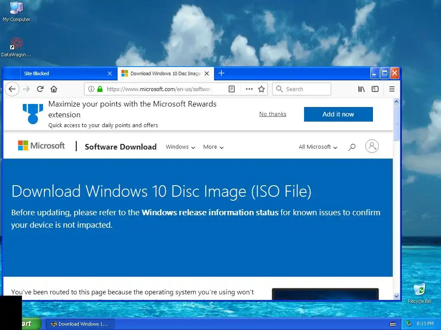
Task: Toggle reader view in address bar
Action: coord(231,89)
